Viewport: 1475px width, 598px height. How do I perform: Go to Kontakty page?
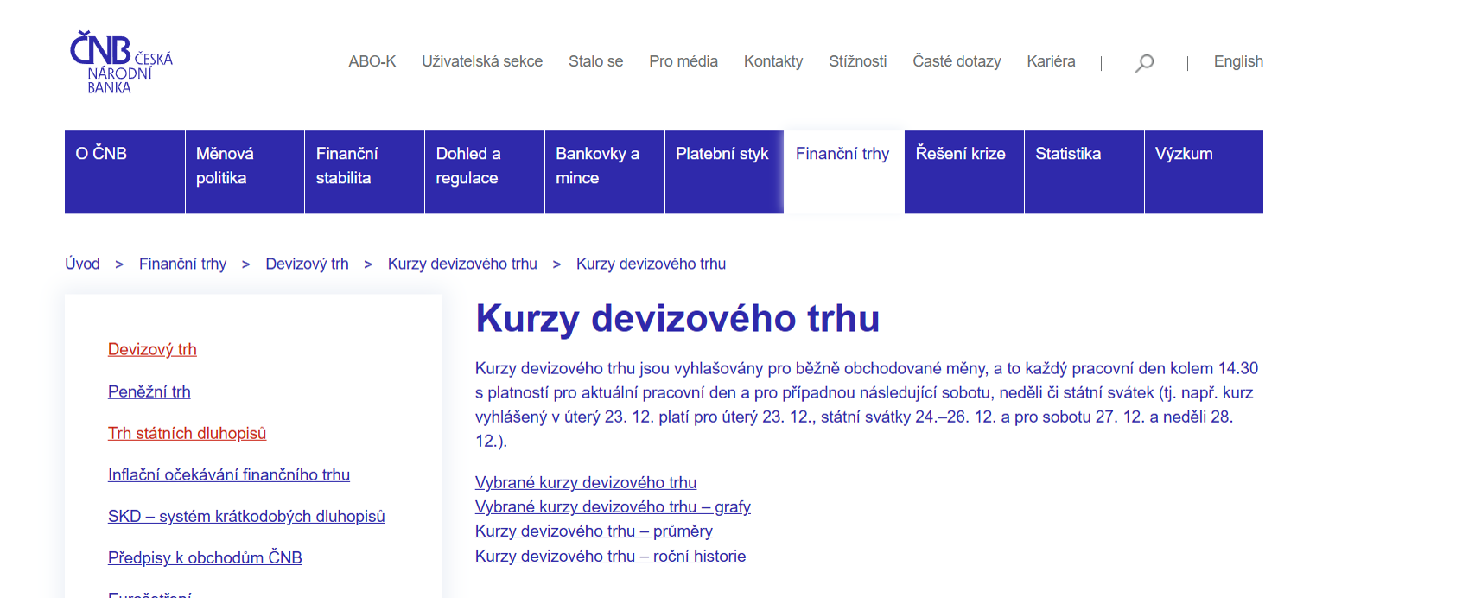773,61
